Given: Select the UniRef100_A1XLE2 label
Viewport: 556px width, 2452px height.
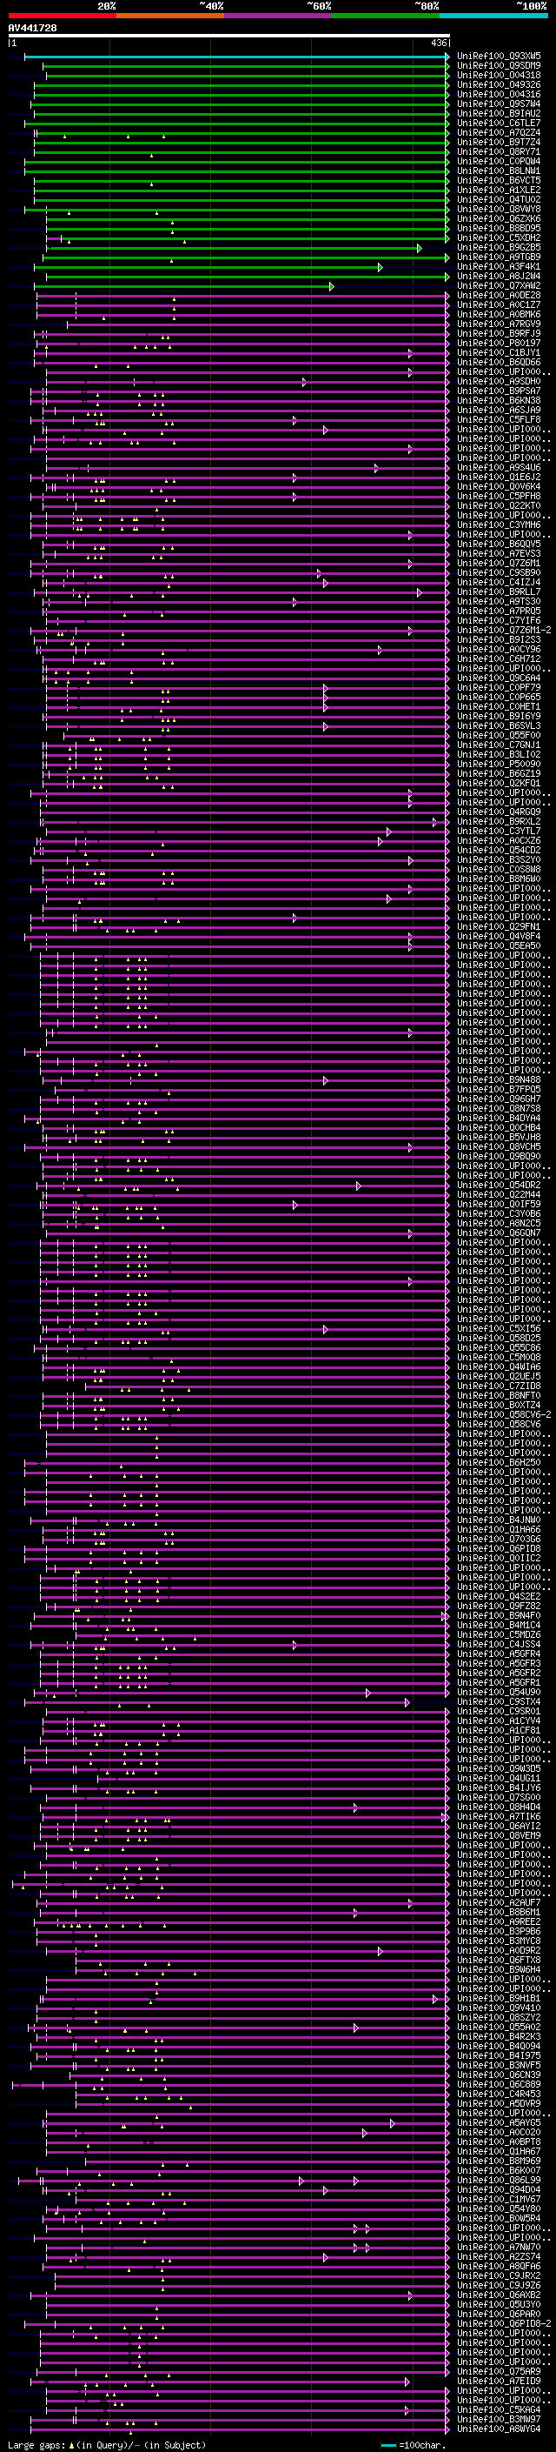Looking at the screenshot, I should [x=499, y=190].
